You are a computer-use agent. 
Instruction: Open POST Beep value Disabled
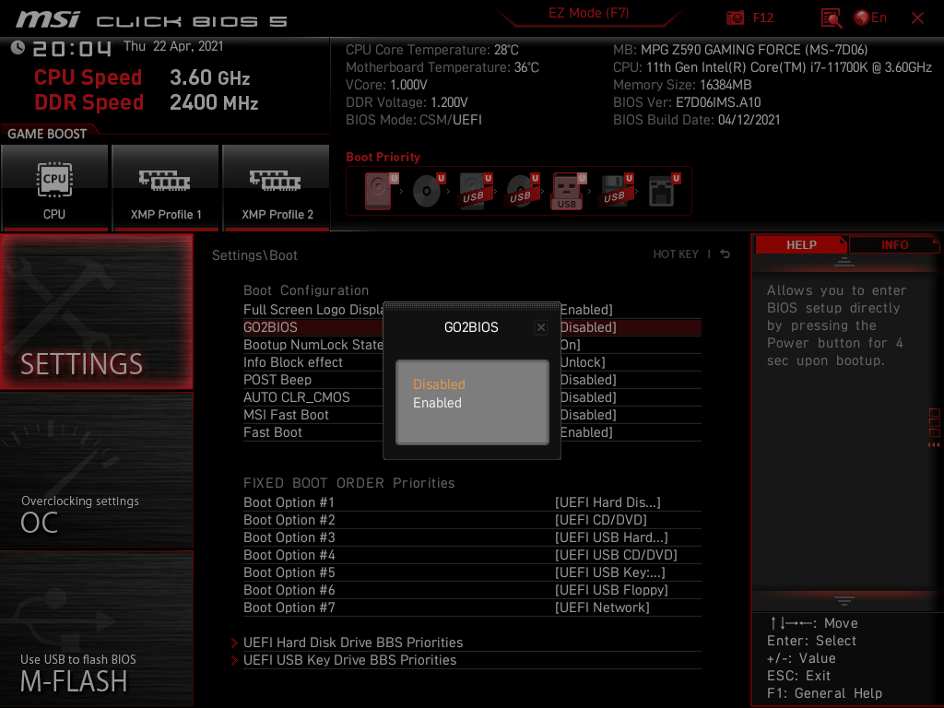588,380
